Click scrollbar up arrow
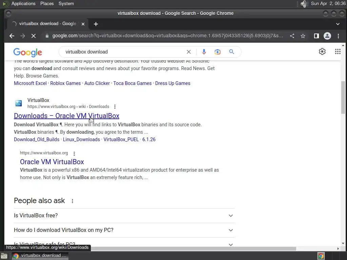 coord(343,45)
